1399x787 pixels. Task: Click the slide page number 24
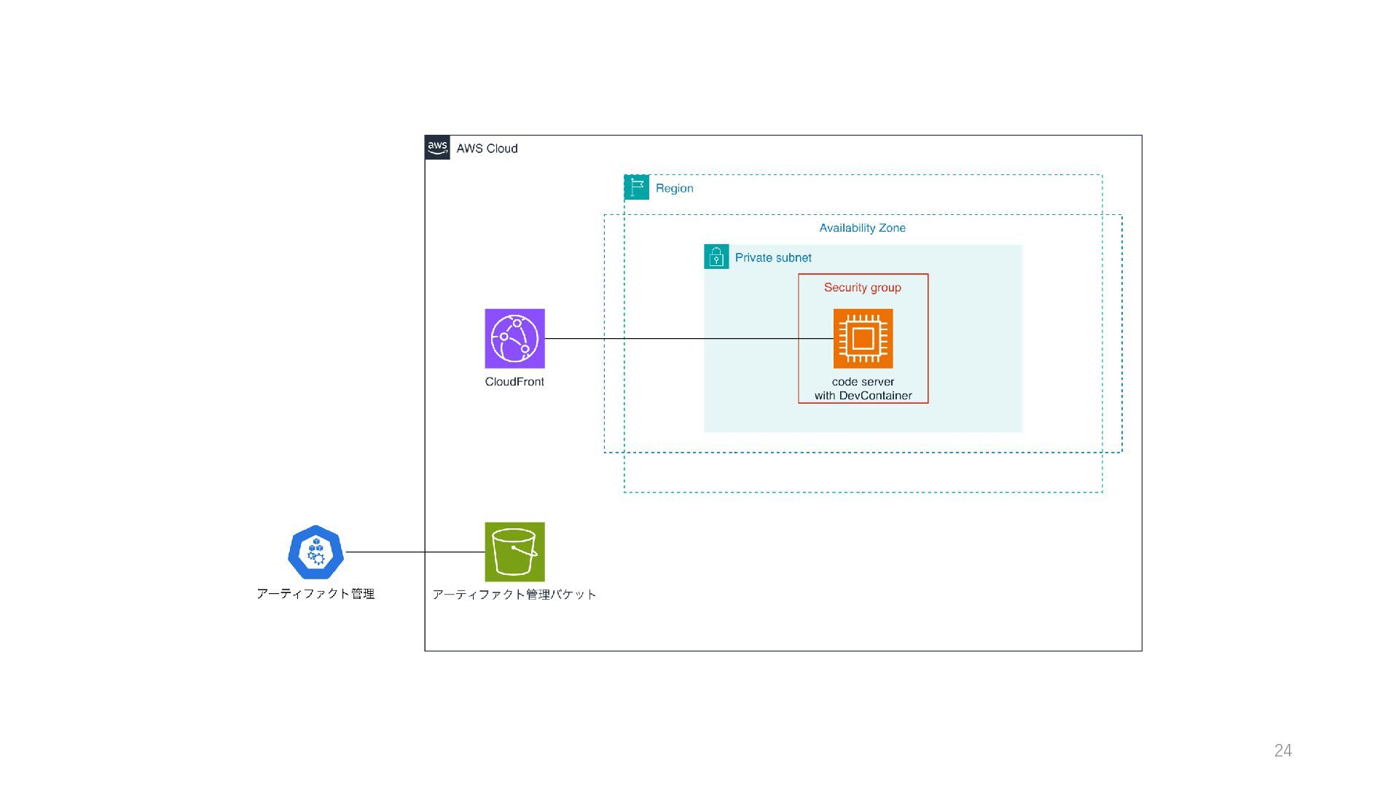click(1282, 751)
